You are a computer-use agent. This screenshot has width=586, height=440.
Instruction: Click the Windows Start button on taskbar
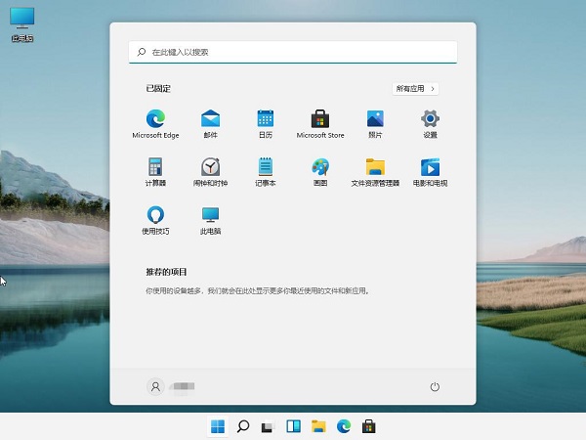217,426
